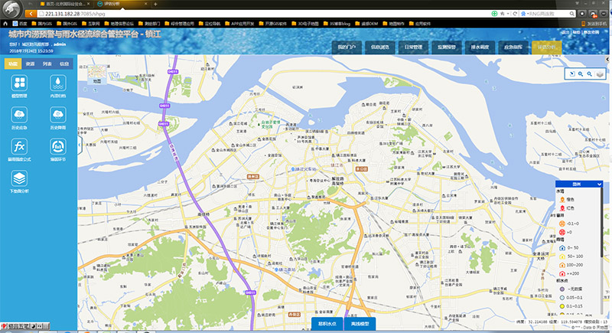
Task: Open the fx rainstorm formula icon
Action: tap(18, 147)
